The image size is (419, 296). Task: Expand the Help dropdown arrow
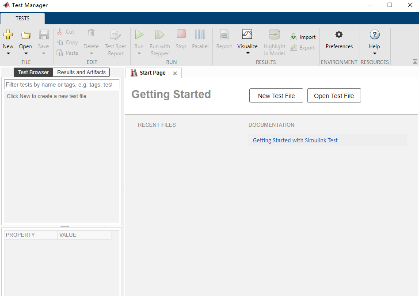coord(375,53)
